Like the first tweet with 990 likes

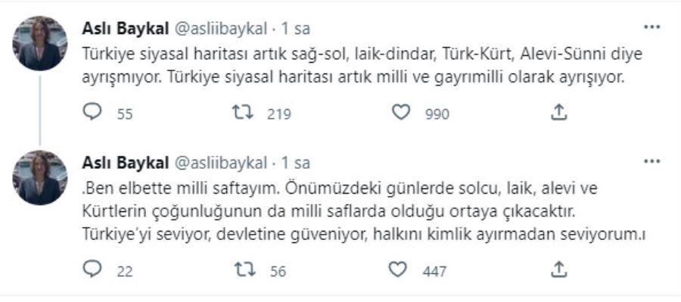pyautogui.click(x=400, y=113)
